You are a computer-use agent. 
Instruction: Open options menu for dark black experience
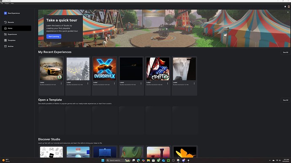coord(141,83)
